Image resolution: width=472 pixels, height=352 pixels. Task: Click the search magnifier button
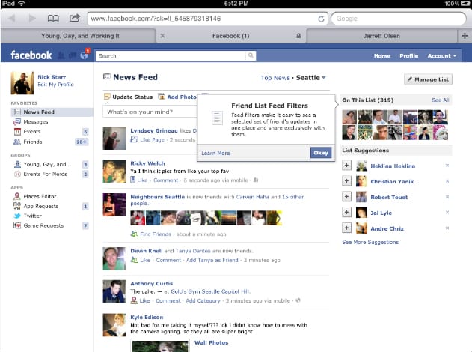pos(251,55)
